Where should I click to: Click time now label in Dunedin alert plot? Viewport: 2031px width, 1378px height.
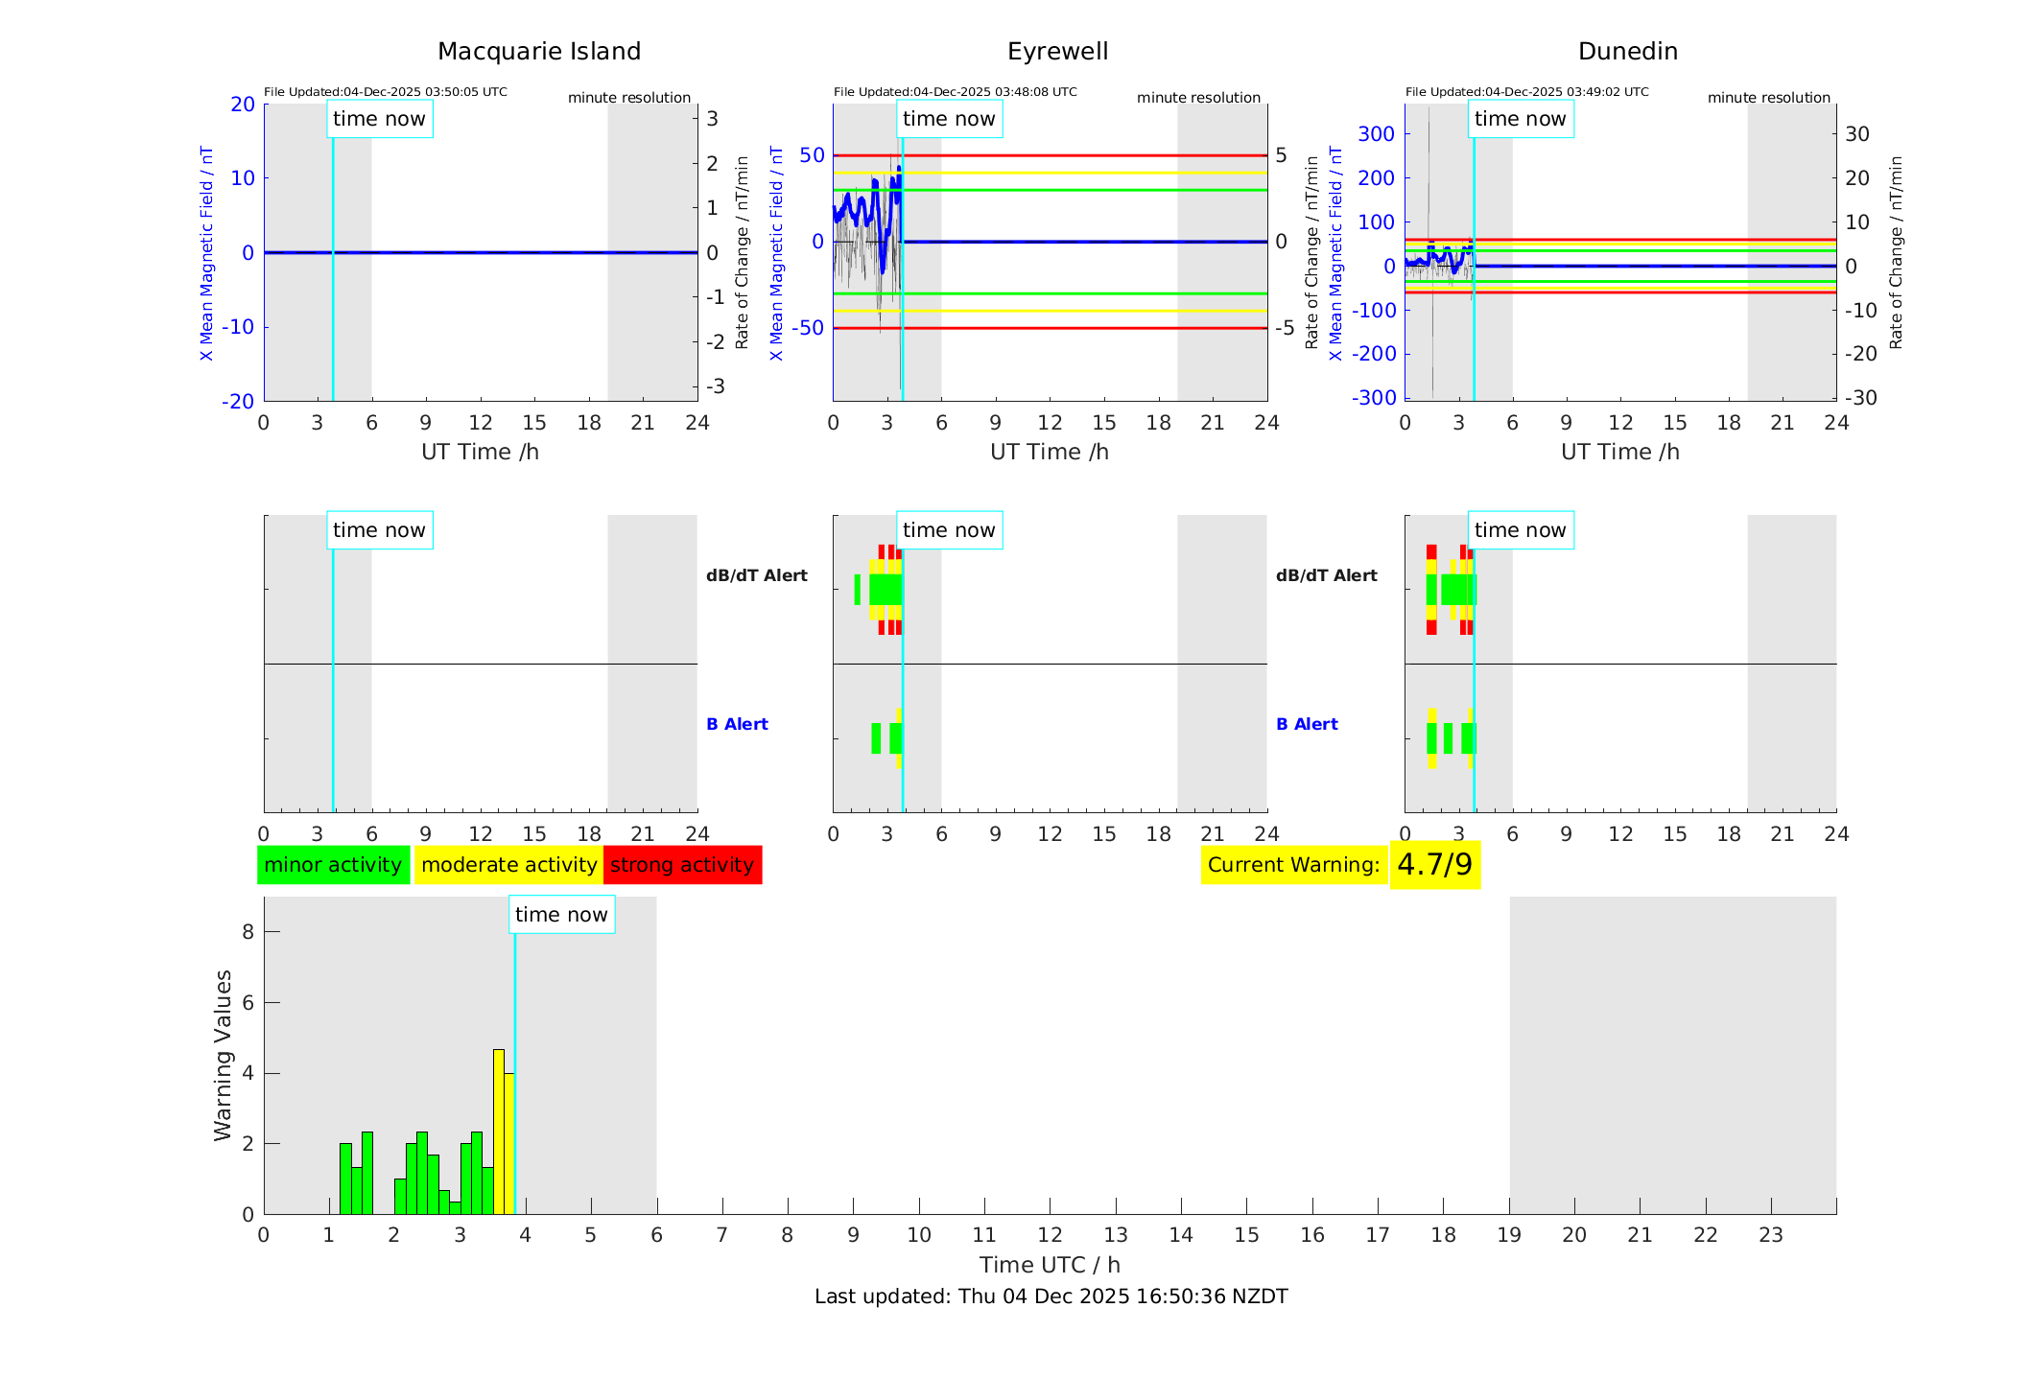[1520, 530]
